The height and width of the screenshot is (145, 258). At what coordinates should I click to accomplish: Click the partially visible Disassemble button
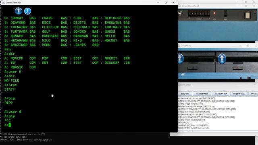tap(254, 94)
